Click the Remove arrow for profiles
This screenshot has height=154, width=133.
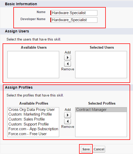click(x=68, y=121)
